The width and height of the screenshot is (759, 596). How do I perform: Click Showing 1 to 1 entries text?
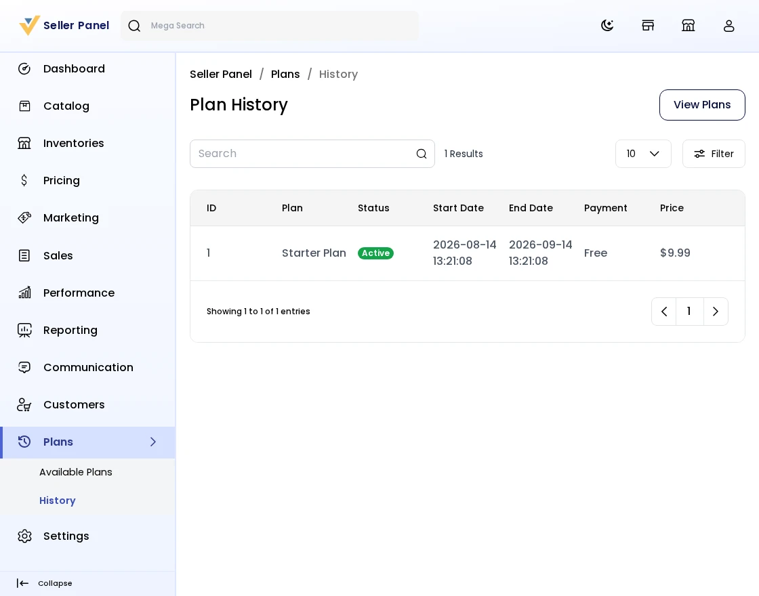pos(258,312)
